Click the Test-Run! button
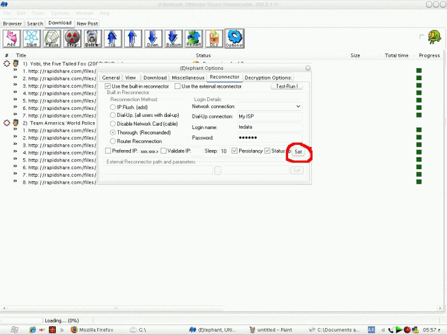Image resolution: width=447 pixels, height=335 pixels. pos(287,87)
